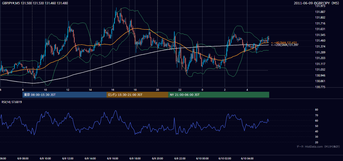Click price axis value 131.887
This screenshot has width=343, height=161.
[x=320, y=12]
